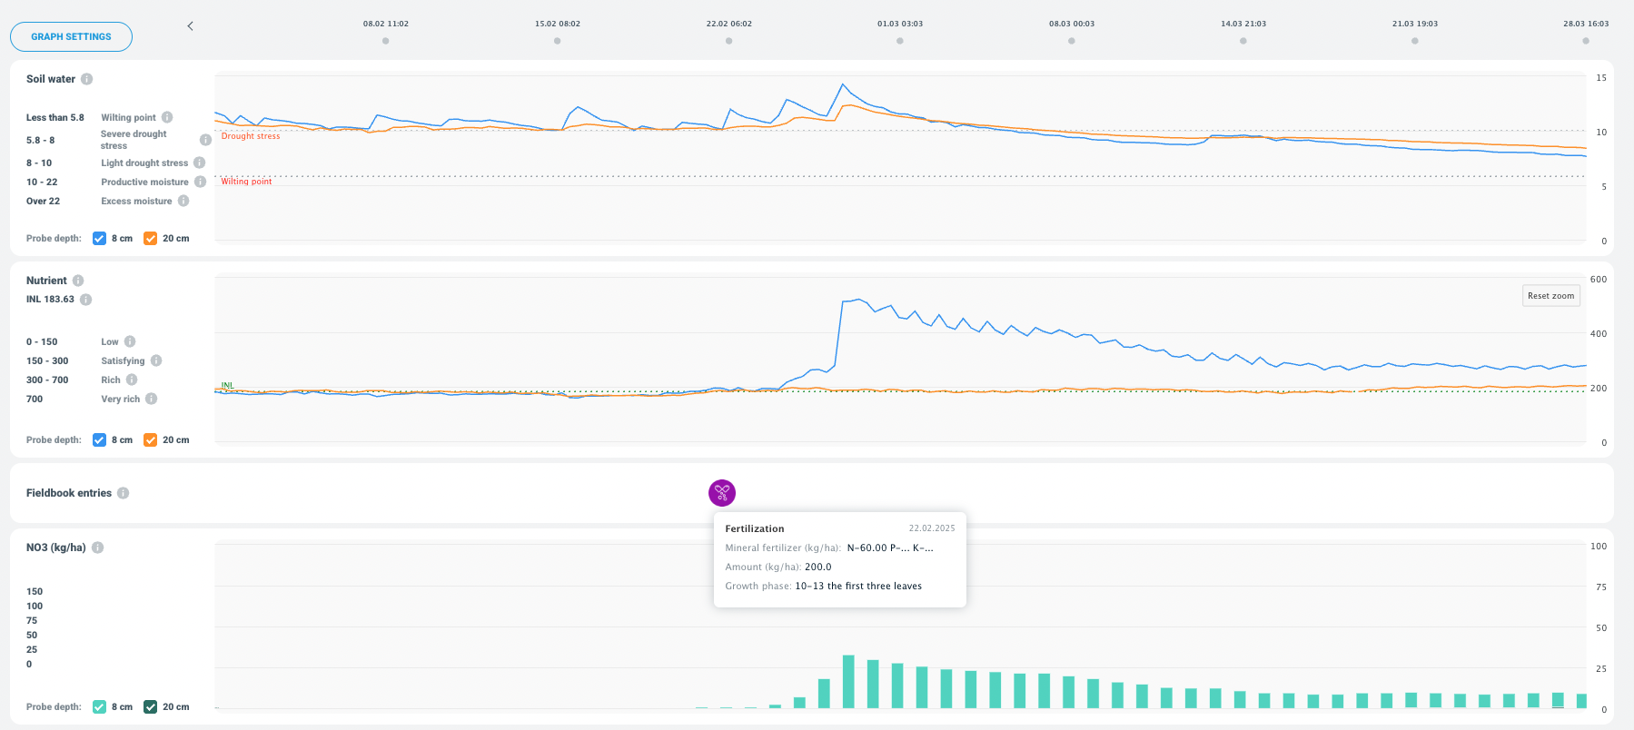Click info icon beside NO3 (kg/ha)
The image size is (1634, 730).
pyautogui.click(x=97, y=547)
